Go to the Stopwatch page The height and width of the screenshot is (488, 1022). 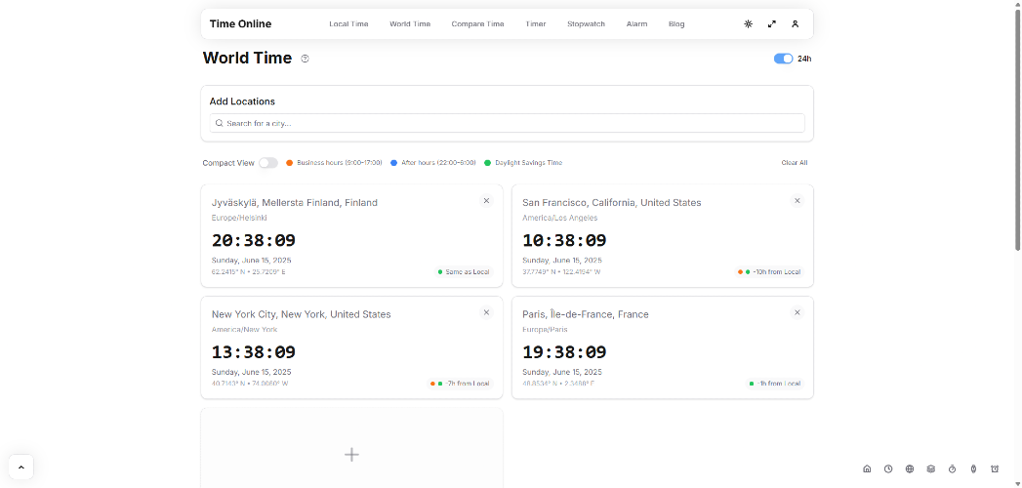click(x=586, y=23)
